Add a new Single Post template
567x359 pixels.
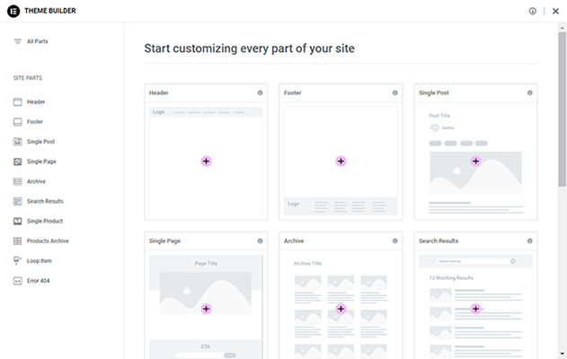pos(475,161)
